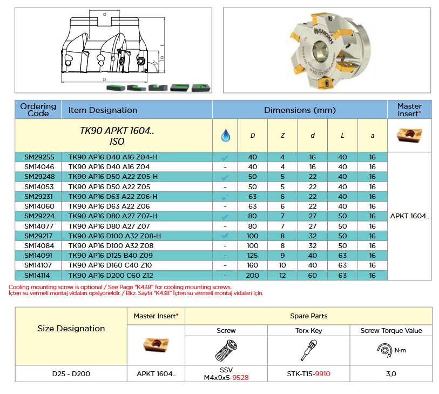Click the coolant checkmark in the SM29231 row
Screen dimensions: 439x394
pyautogui.click(x=225, y=197)
